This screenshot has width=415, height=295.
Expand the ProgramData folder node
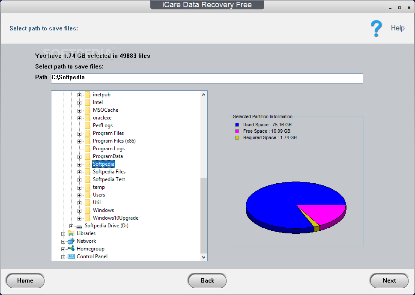coord(79,157)
